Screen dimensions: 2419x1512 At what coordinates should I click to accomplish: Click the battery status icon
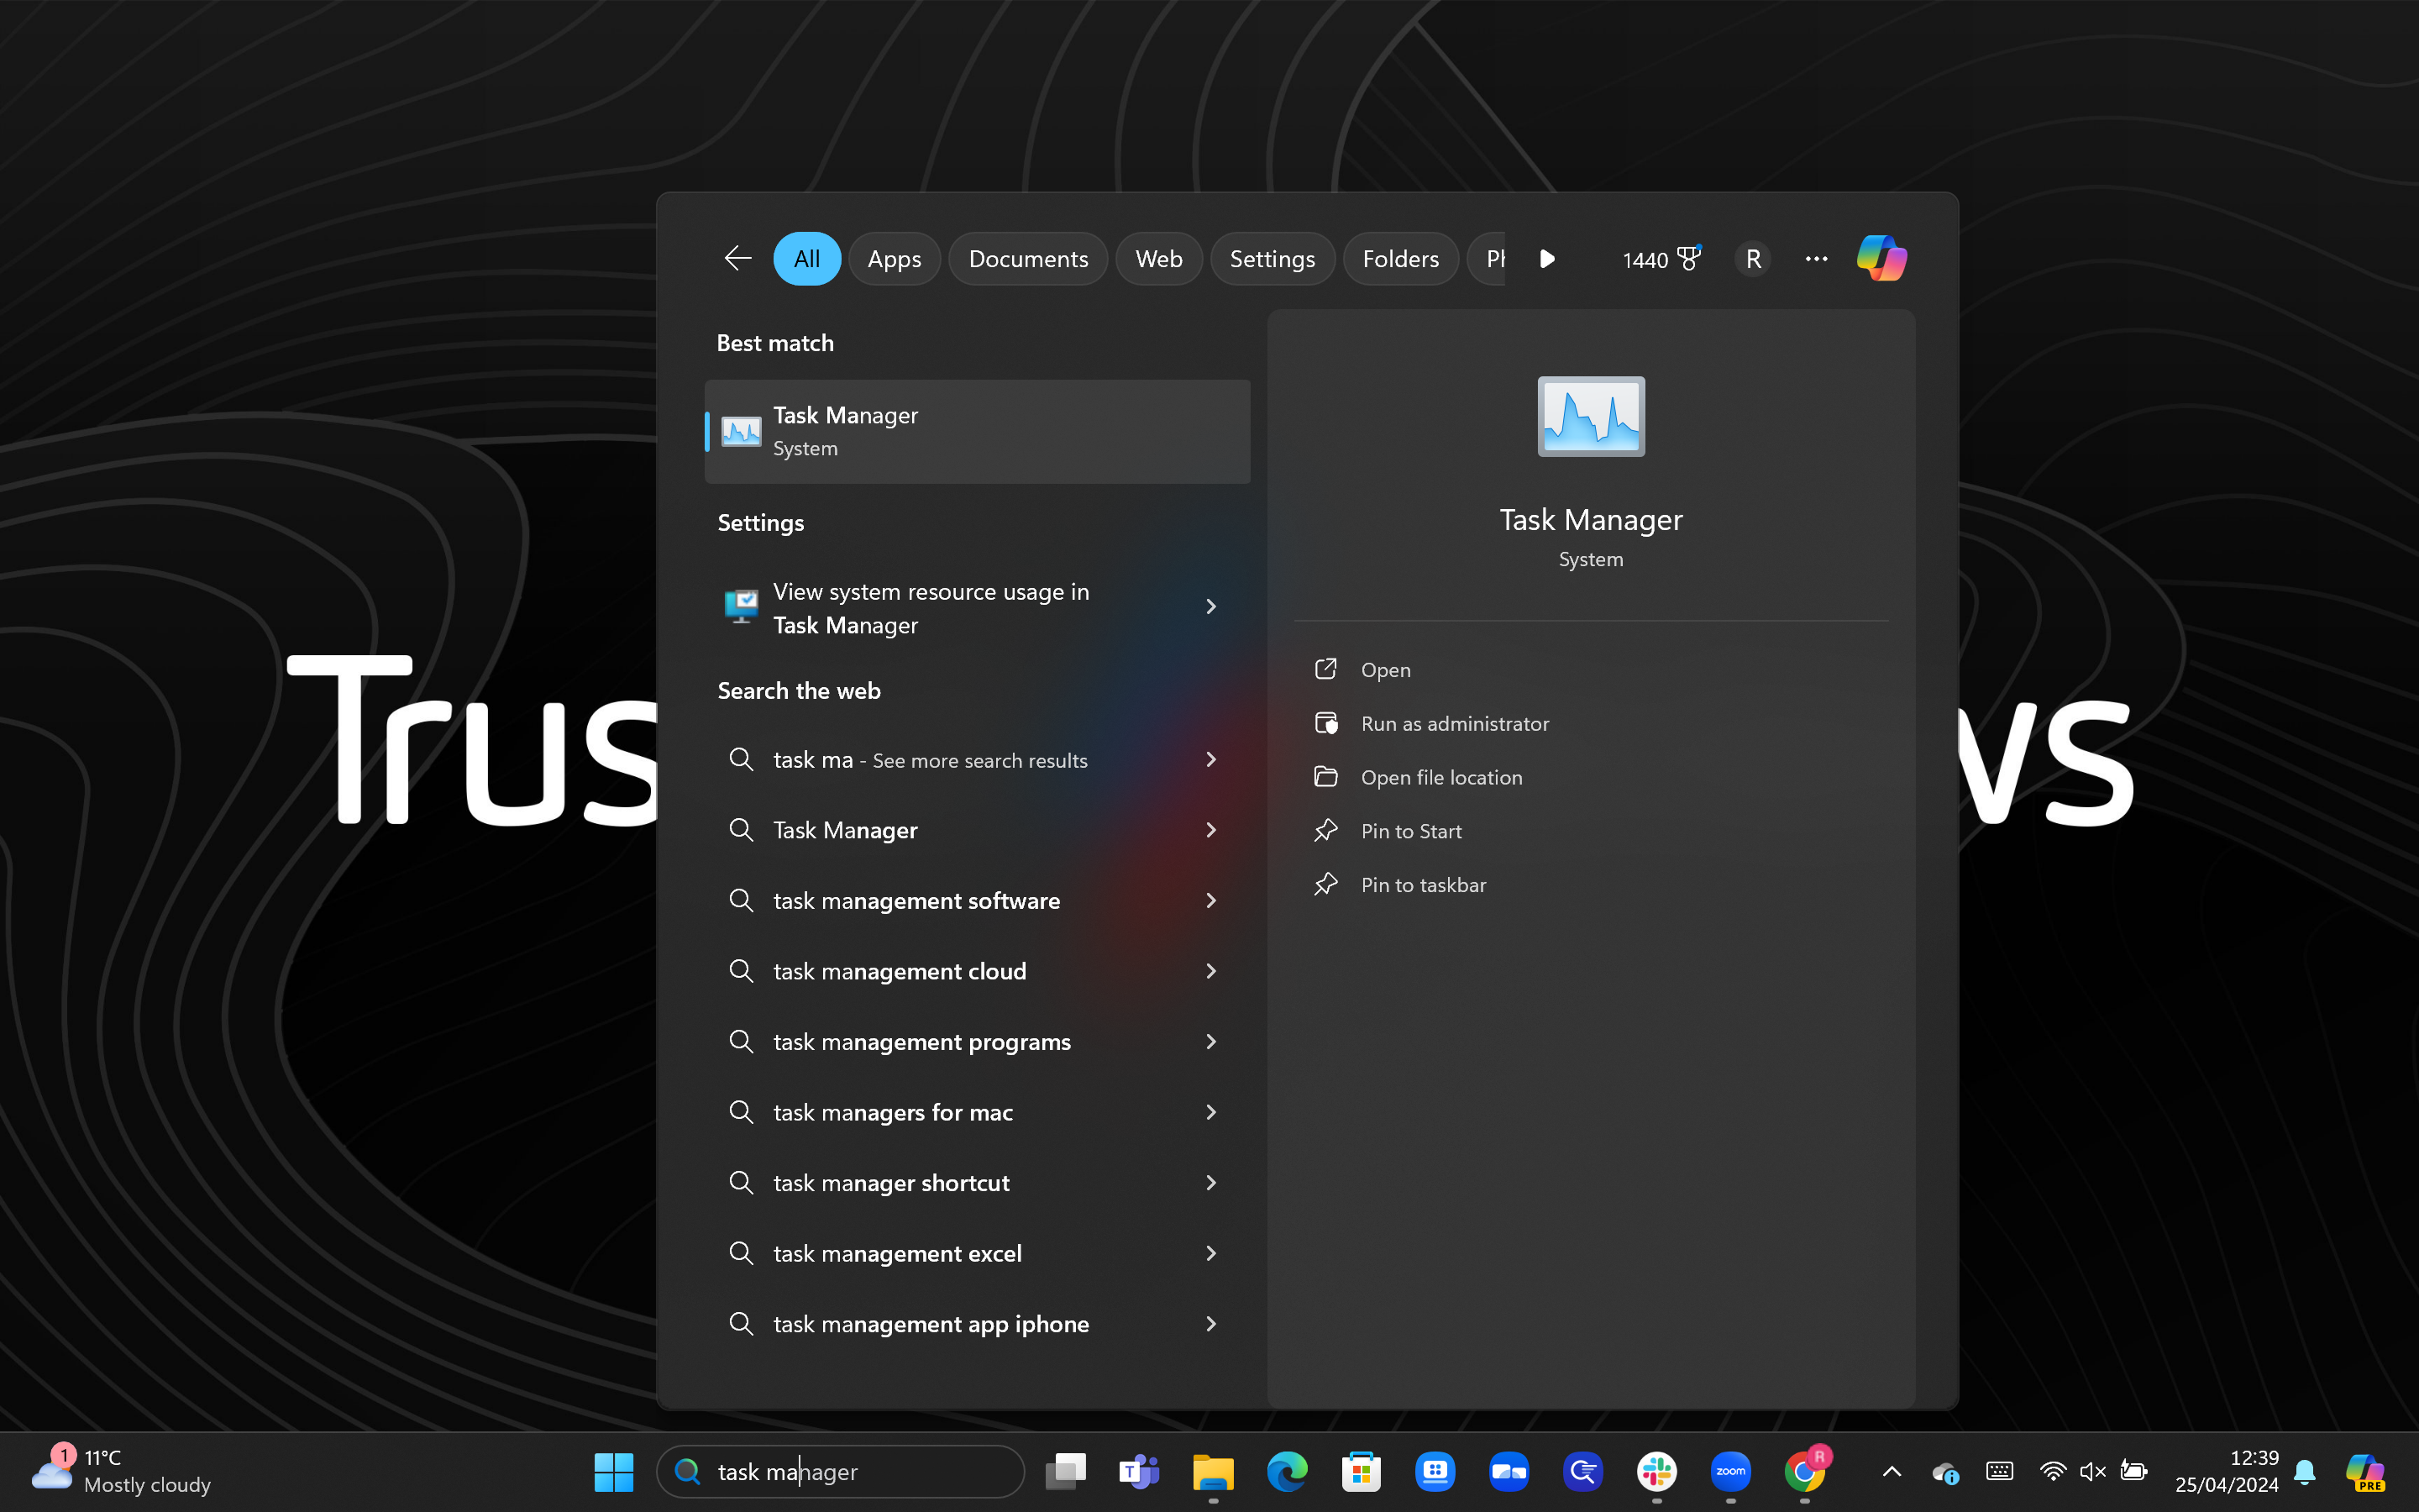pyautogui.click(x=2133, y=1471)
